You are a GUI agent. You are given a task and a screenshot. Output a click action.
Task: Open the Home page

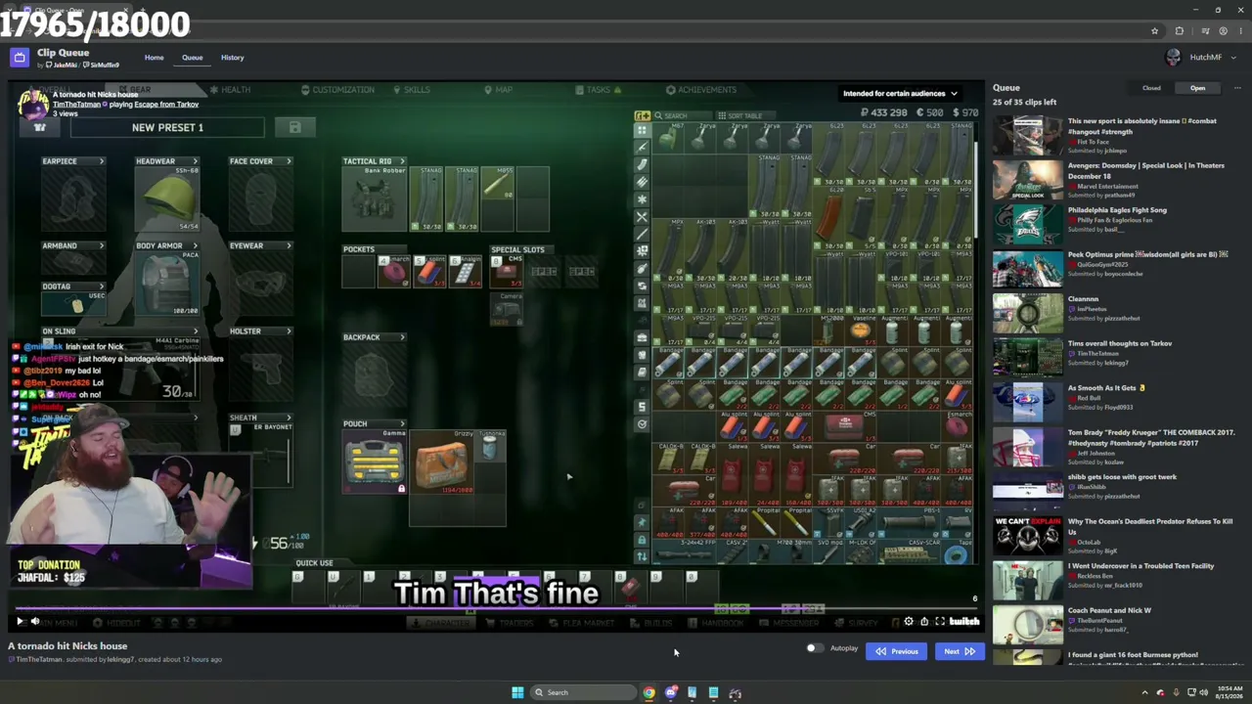point(155,58)
